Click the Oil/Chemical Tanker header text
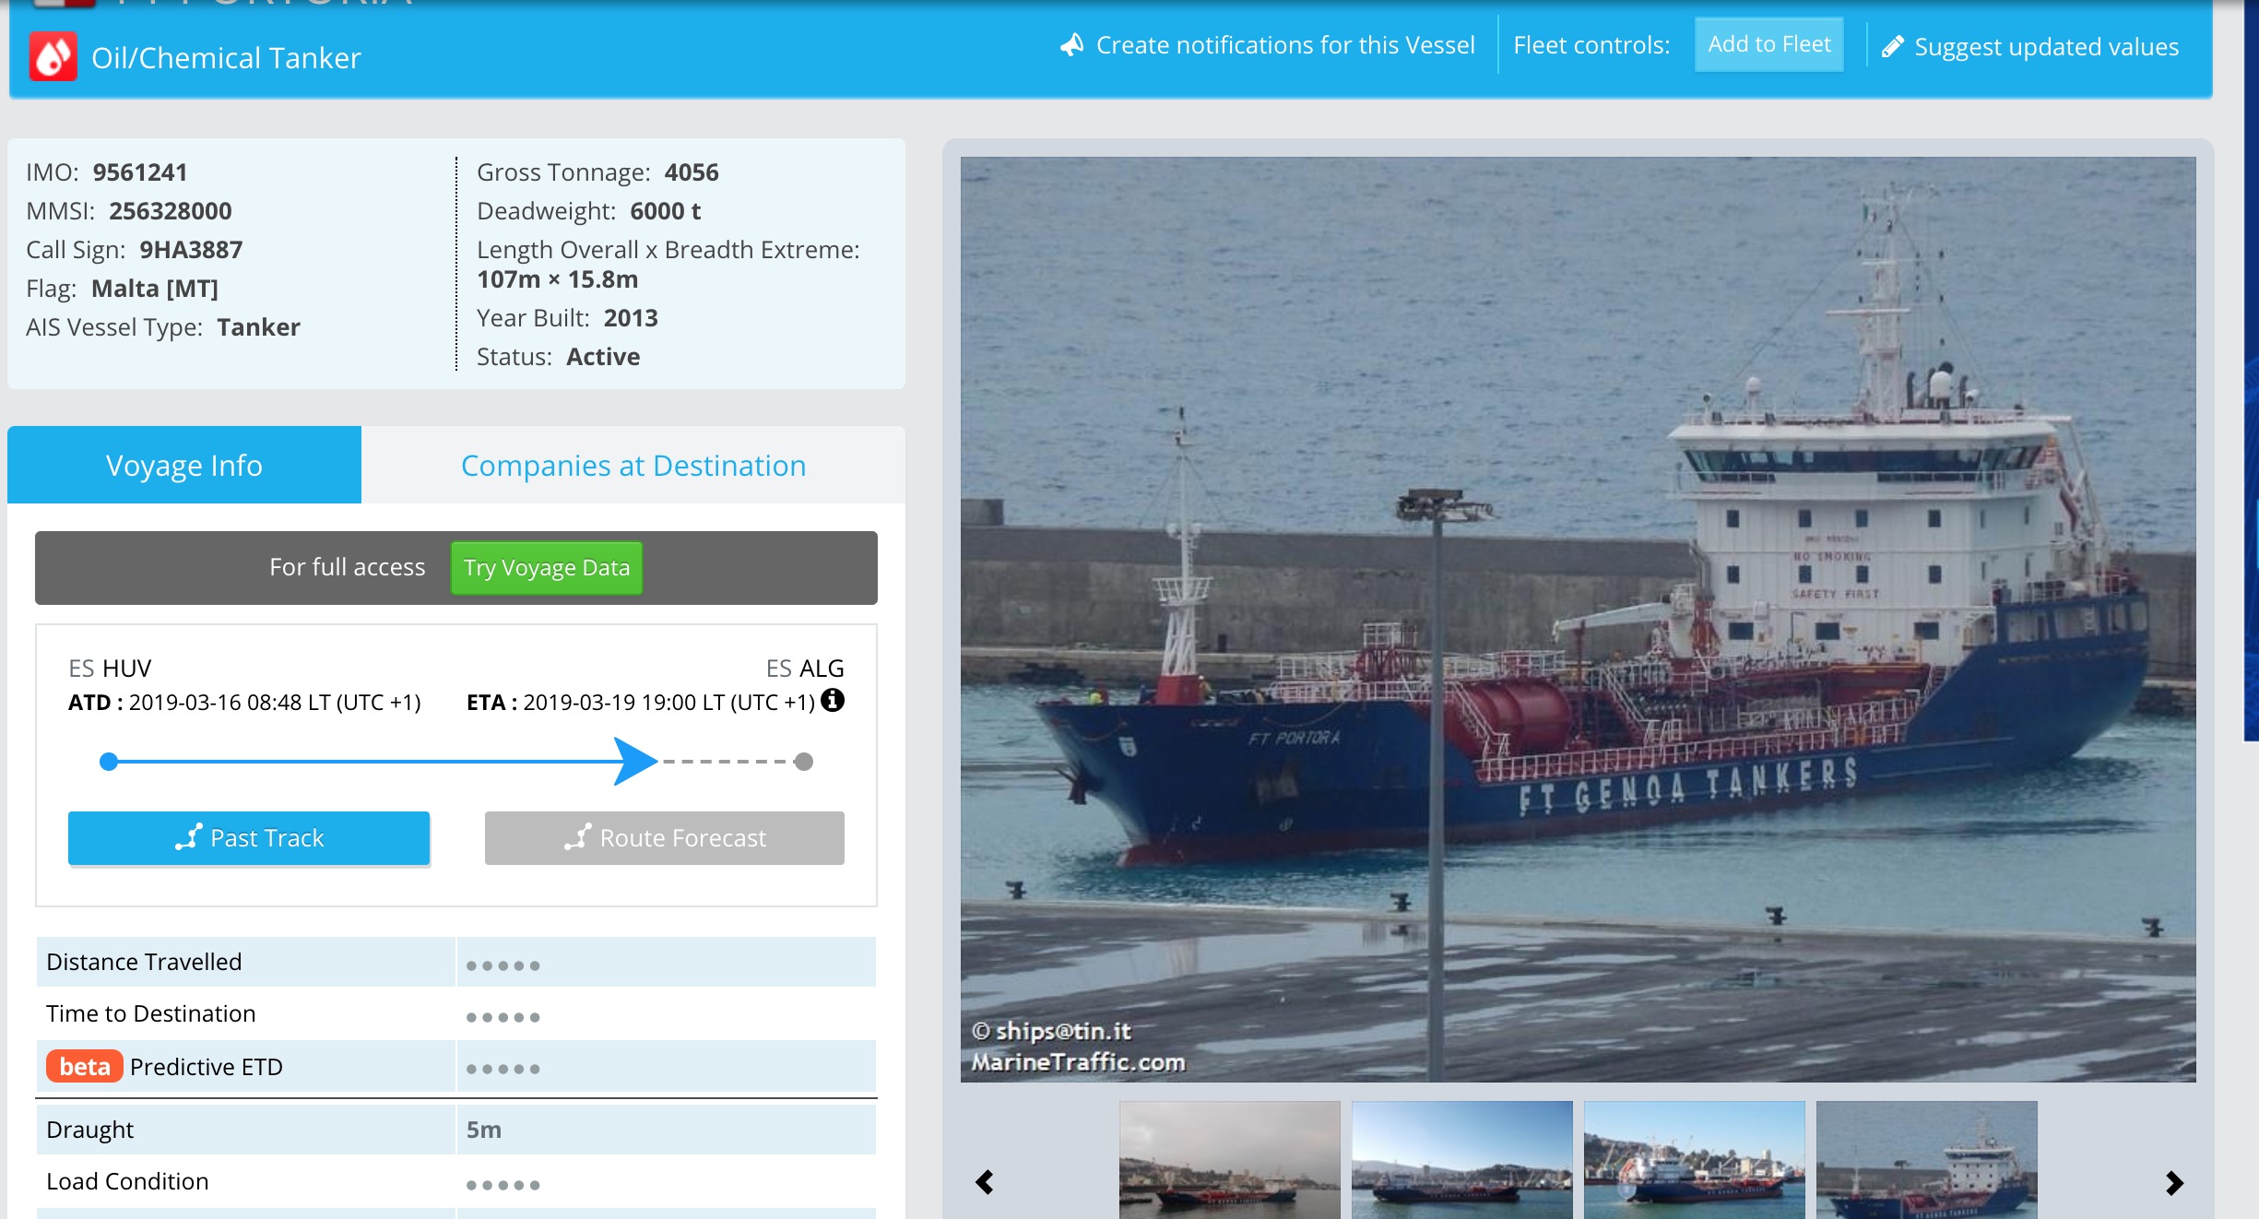Viewport: 2259px width, 1219px height. coord(226,57)
